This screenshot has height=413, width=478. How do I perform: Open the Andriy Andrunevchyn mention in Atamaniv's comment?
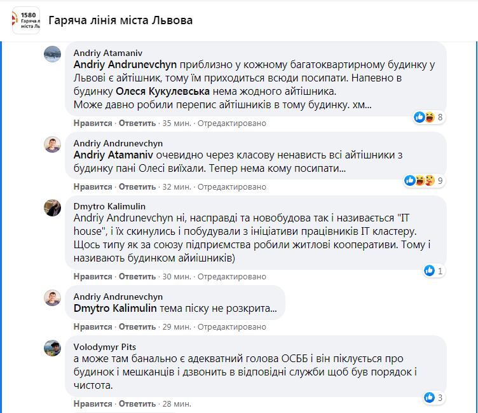(126, 65)
